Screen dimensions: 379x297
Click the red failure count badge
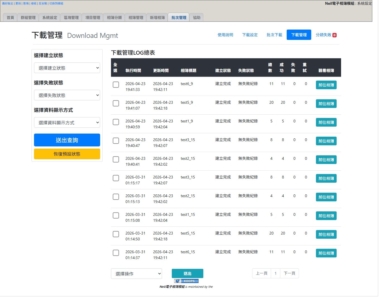(x=334, y=35)
